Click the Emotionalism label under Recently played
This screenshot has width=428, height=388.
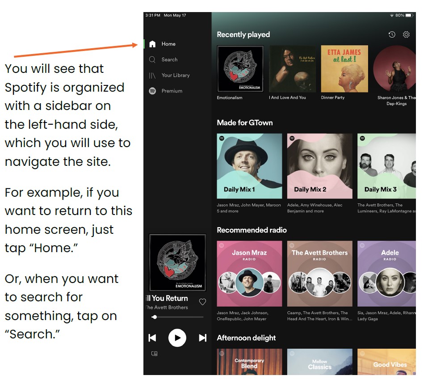click(x=230, y=98)
